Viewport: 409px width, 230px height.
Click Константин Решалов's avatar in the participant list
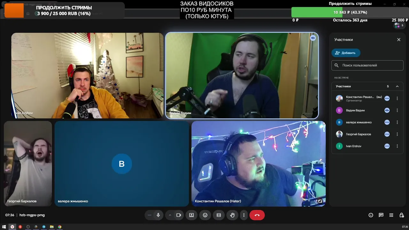[x=339, y=98]
